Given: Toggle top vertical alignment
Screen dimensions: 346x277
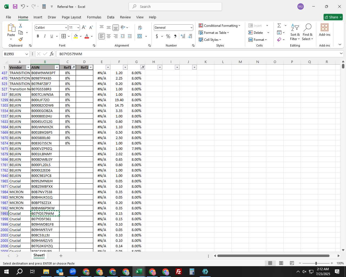Looking at the screenshot, I should click(x=102, y=28).
